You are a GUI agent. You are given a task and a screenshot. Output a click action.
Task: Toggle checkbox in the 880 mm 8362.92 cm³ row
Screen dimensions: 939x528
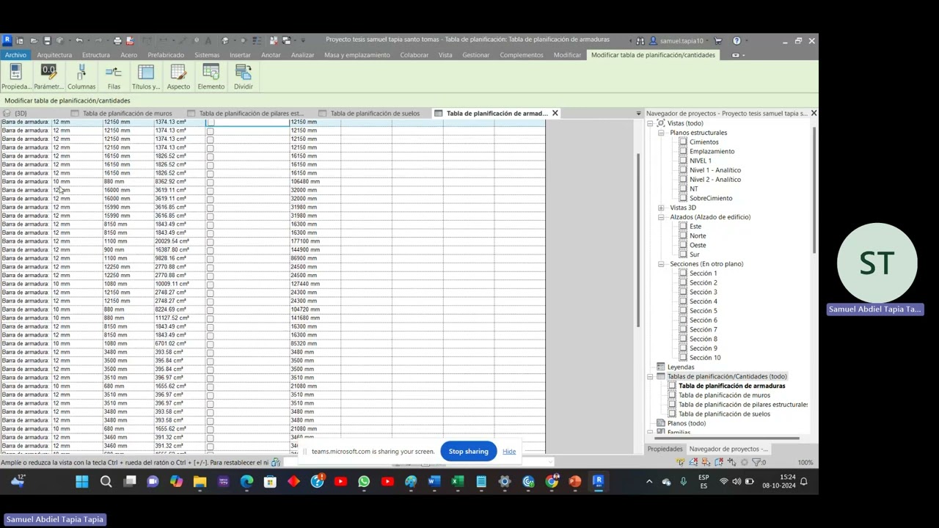pyautogui.click(x=210, y=182)
